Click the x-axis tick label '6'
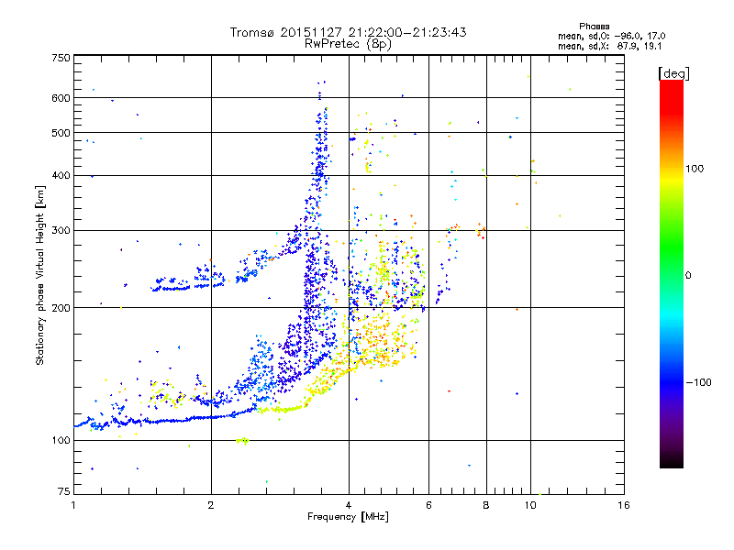This screenshot has height=550, width=734. coord(428,505)
